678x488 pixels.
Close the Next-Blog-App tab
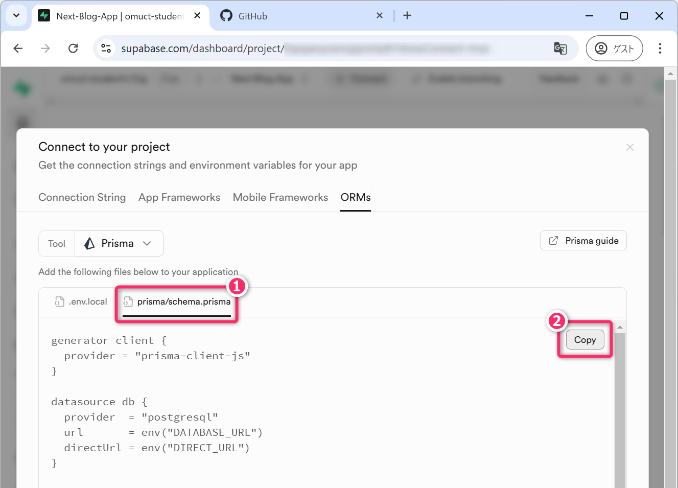pyautogui.click(x=197, y=16)
